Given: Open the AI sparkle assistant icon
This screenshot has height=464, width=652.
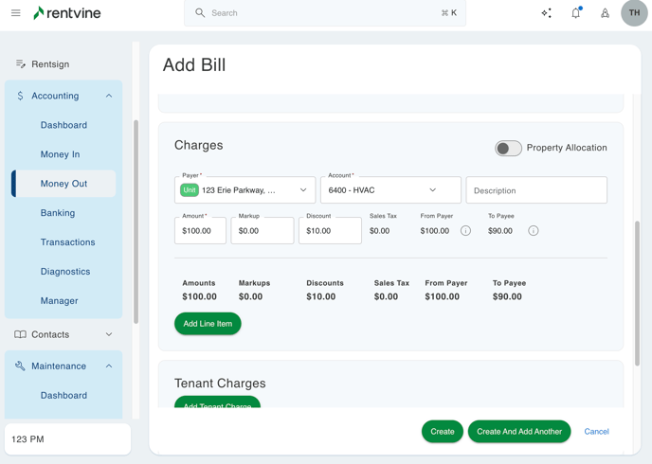Looking at the screenshot, I should [x=546, y=13].
